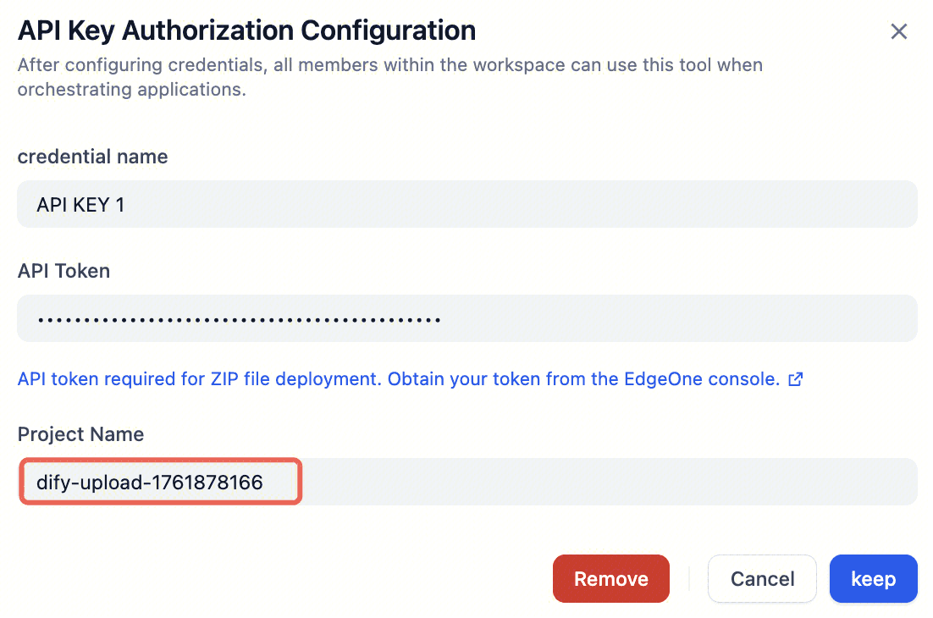Open the external link arrow icon
Screen dimensions: 933x618
(795, 379)
